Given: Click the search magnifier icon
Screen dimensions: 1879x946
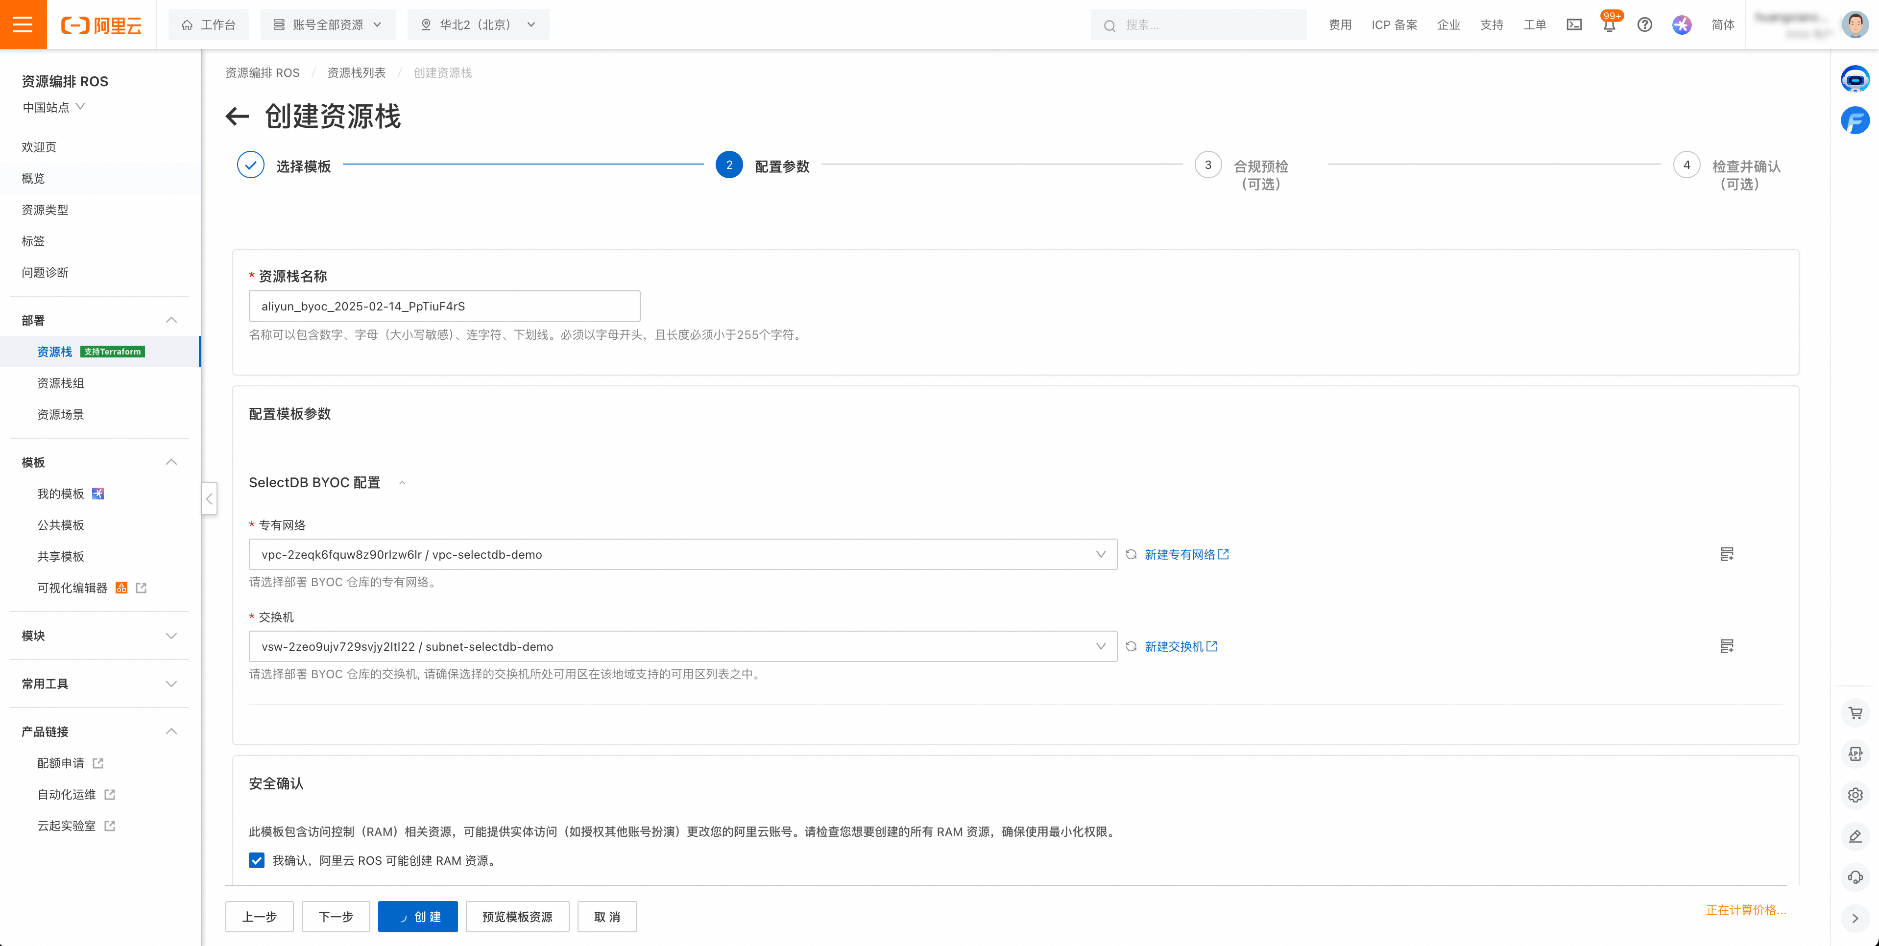Looking at the screenshot, I should pos(1109,25).
